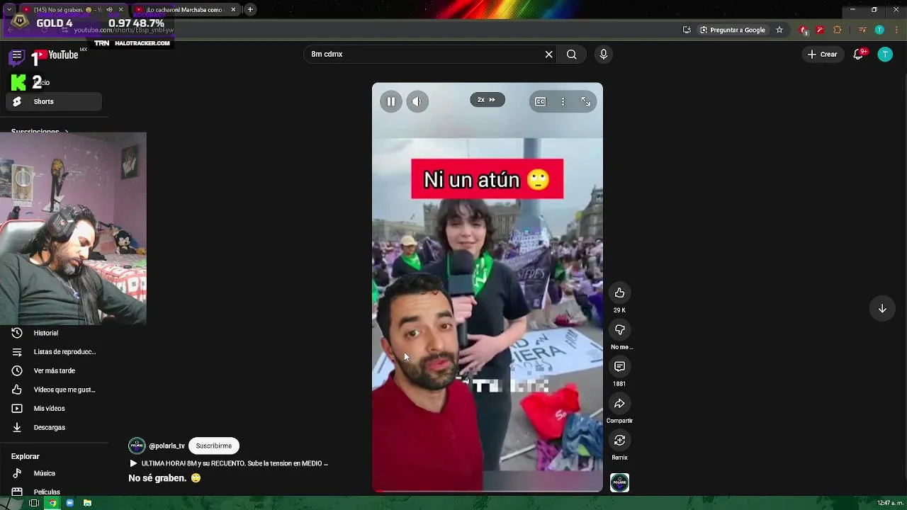Screen dimensions: 907x510
Task: Open Mis videos
Action: [54, 409]
